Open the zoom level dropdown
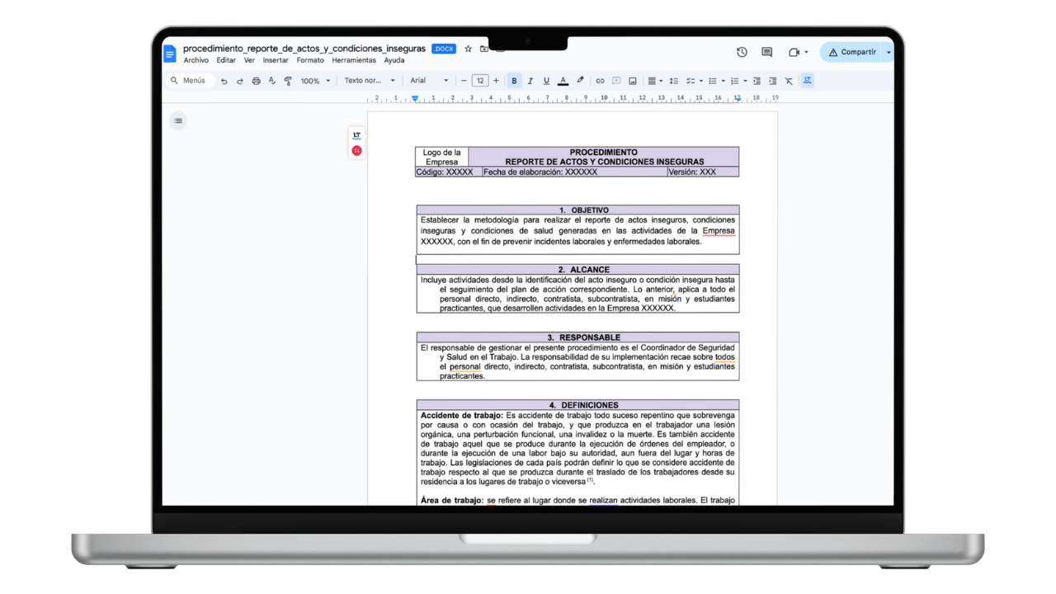 [x=313, y=80]
